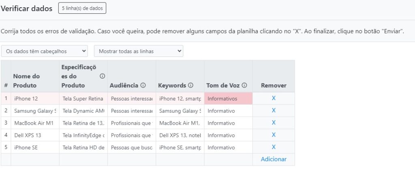Click the '5 linha(s) de dados' badge

pos(82,8)
